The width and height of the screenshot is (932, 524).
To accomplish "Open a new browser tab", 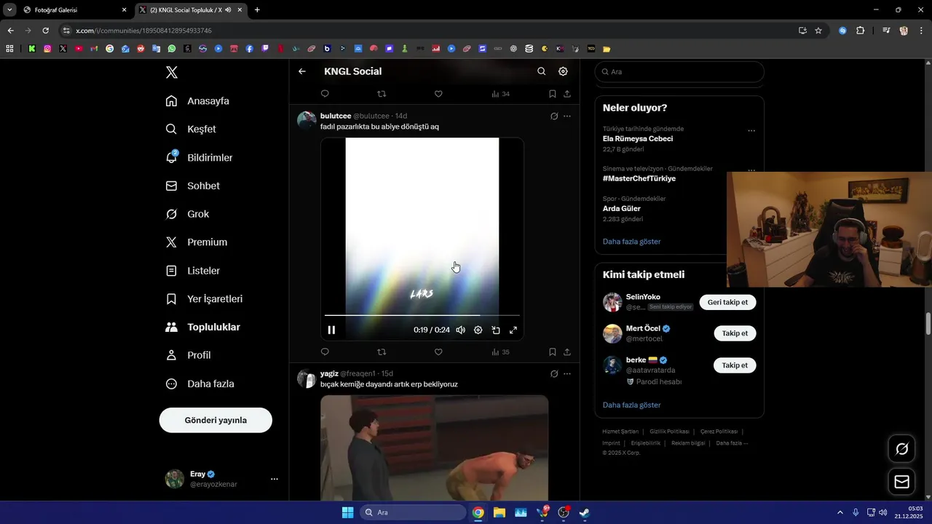I will [x=257, y=10].
